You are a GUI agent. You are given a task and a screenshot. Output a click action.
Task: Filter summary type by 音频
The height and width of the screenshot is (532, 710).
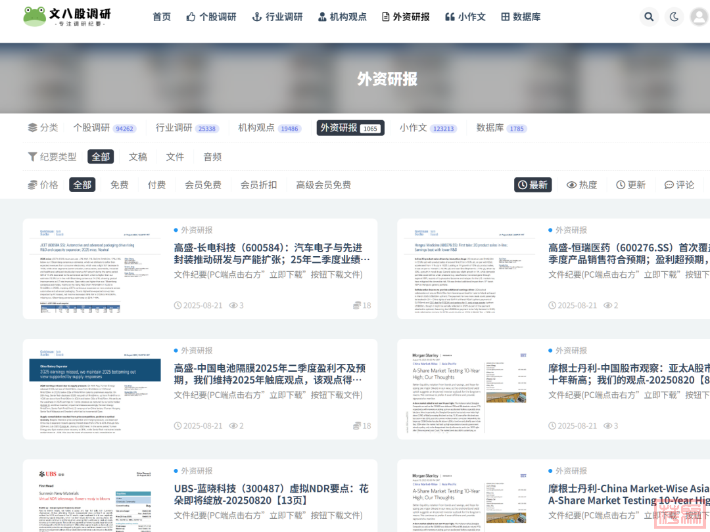[212, 157]
